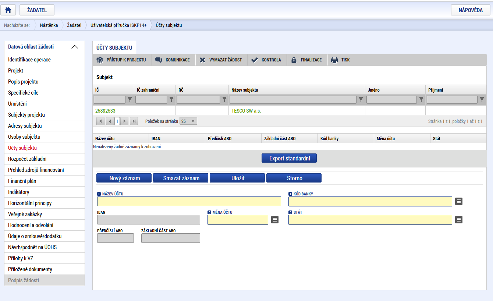Open Hodnocení a odvolání sidebar item

click(44, 225)
